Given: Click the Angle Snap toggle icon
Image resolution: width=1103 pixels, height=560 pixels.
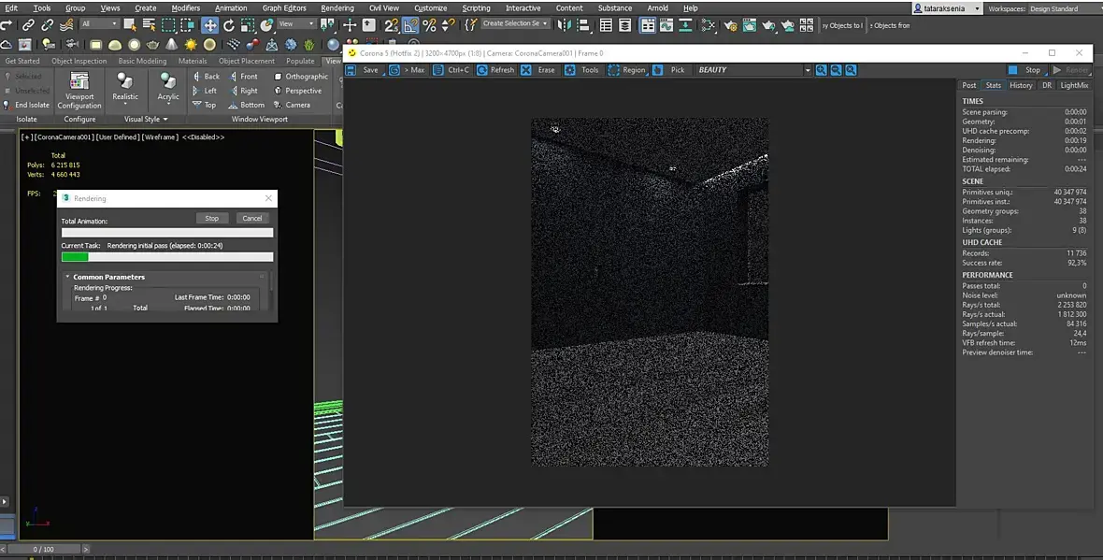Looking at the screenshot, I should click(411, 25).
